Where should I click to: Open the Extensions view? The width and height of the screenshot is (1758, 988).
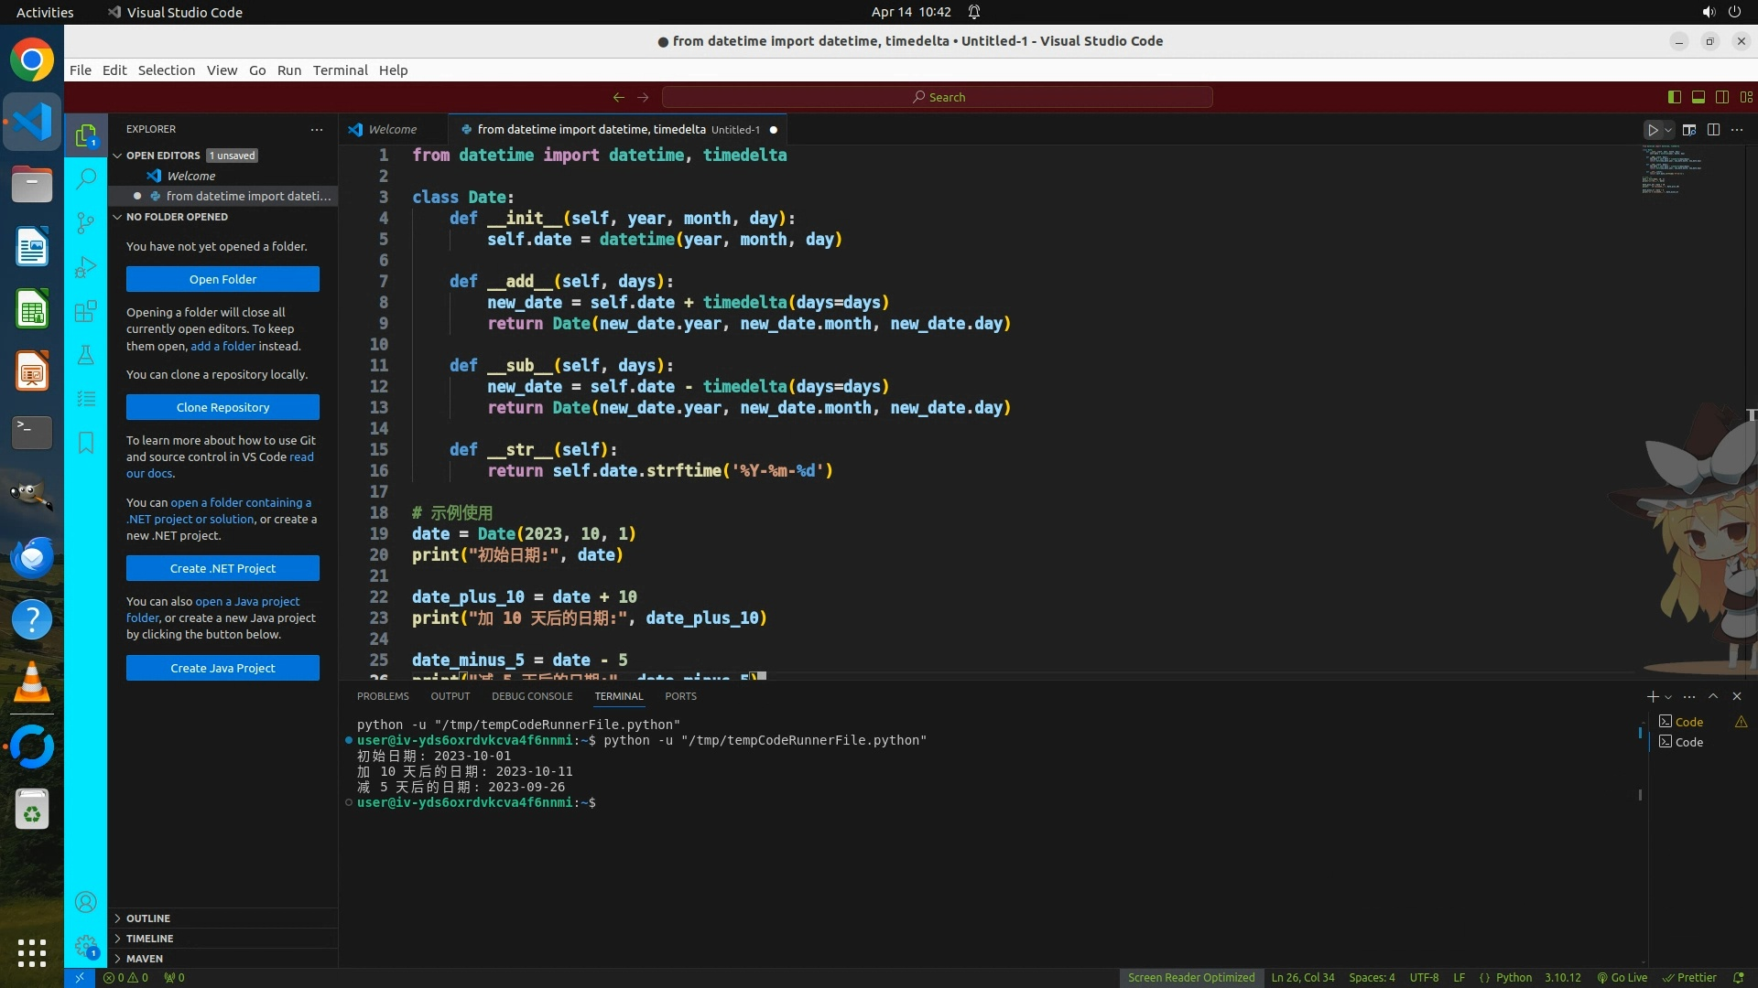tap(85, 311)
